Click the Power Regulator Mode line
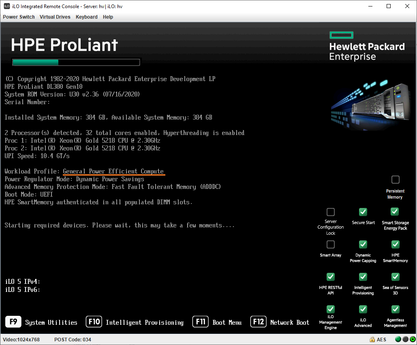Viewport: 417px width, 345px height. 74,179
